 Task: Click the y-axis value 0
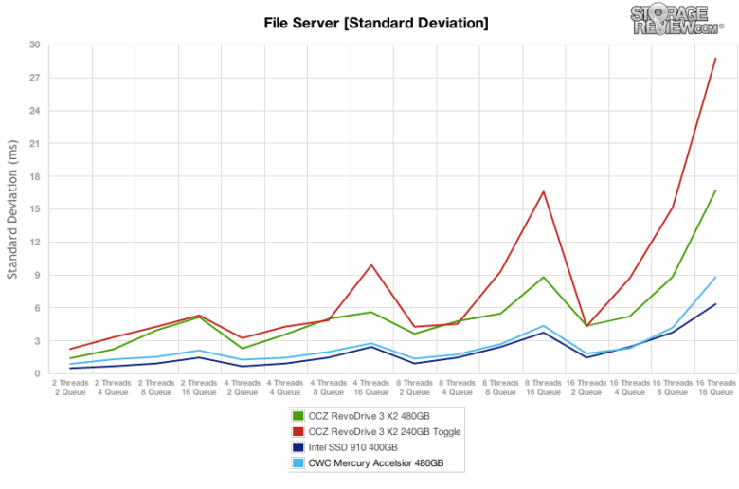click(x=38, y=373)
